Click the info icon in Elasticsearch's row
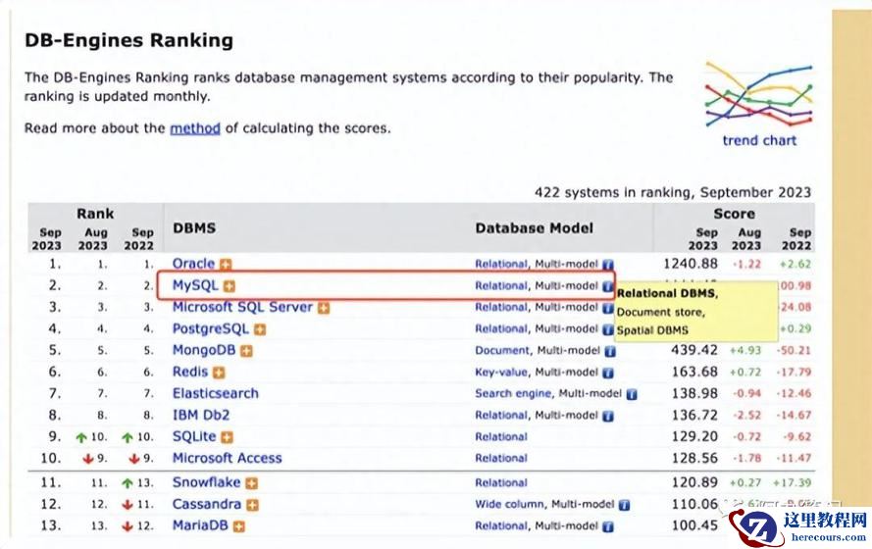Image resolution: width=872 pixels, height=549 pixels. (632, 395)
